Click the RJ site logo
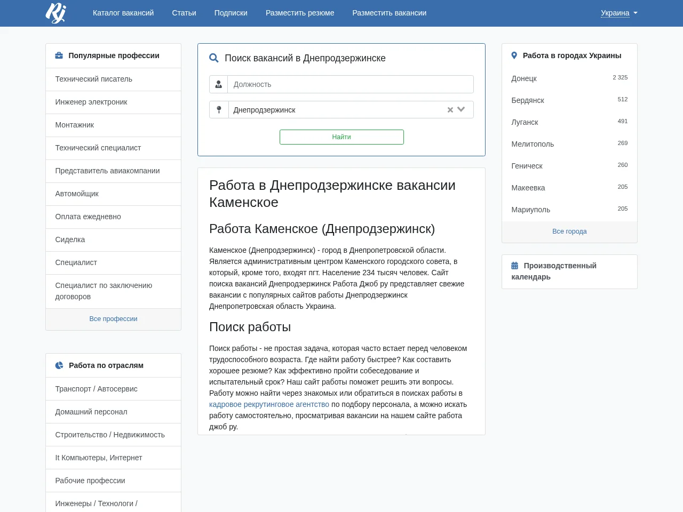Image resolution: width=683 pixels, height=512 pixels. tap(55, 13)
